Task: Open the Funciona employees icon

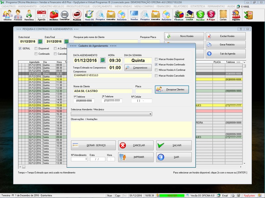Action: click(29, 15)
